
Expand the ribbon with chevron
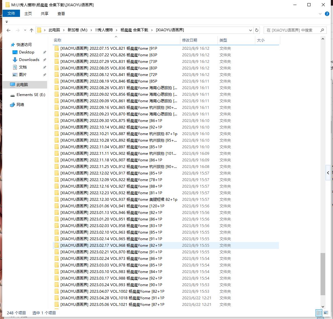tap(320, 14)
